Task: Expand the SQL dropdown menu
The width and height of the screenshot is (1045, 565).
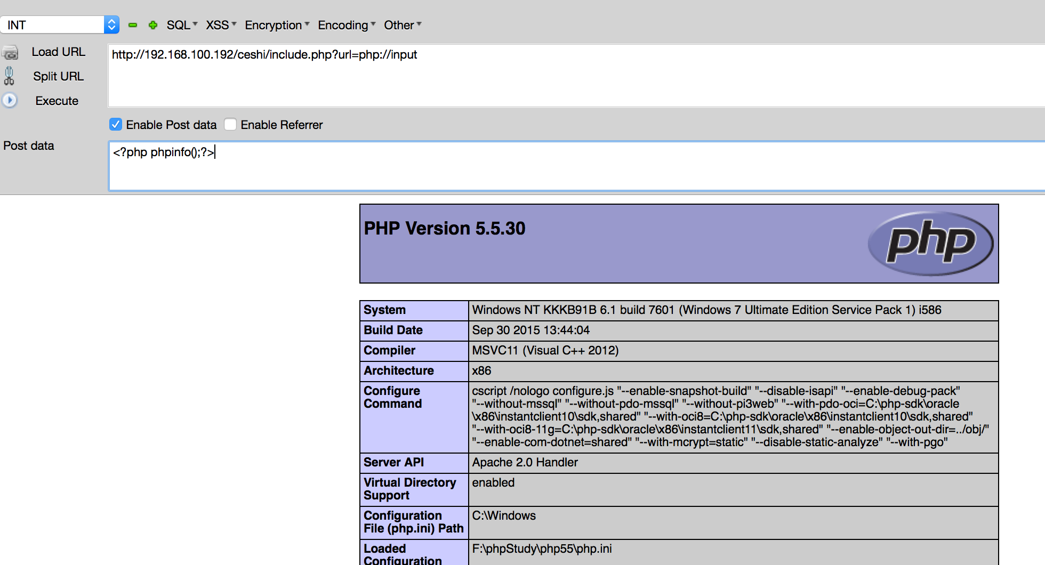Action: click(x=182, y=25)
